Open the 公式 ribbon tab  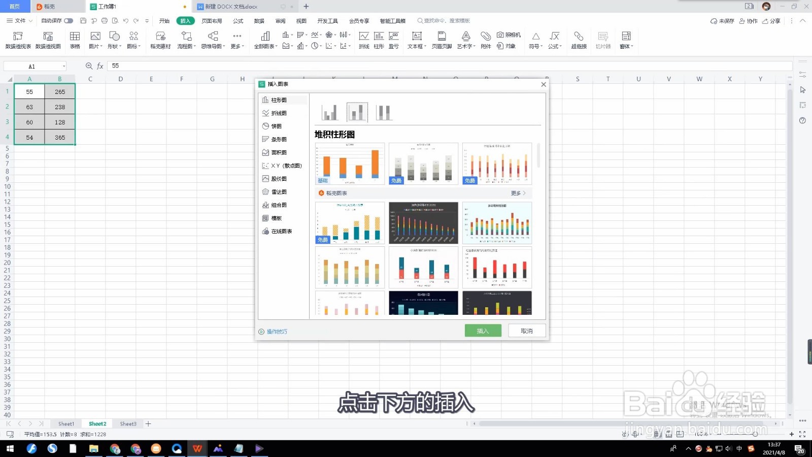(x=238, y=21)
